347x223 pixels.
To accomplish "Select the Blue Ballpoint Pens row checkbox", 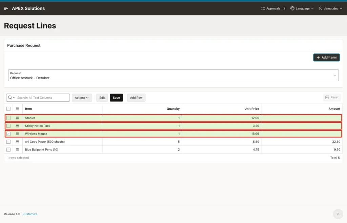I will click(8, 150).
